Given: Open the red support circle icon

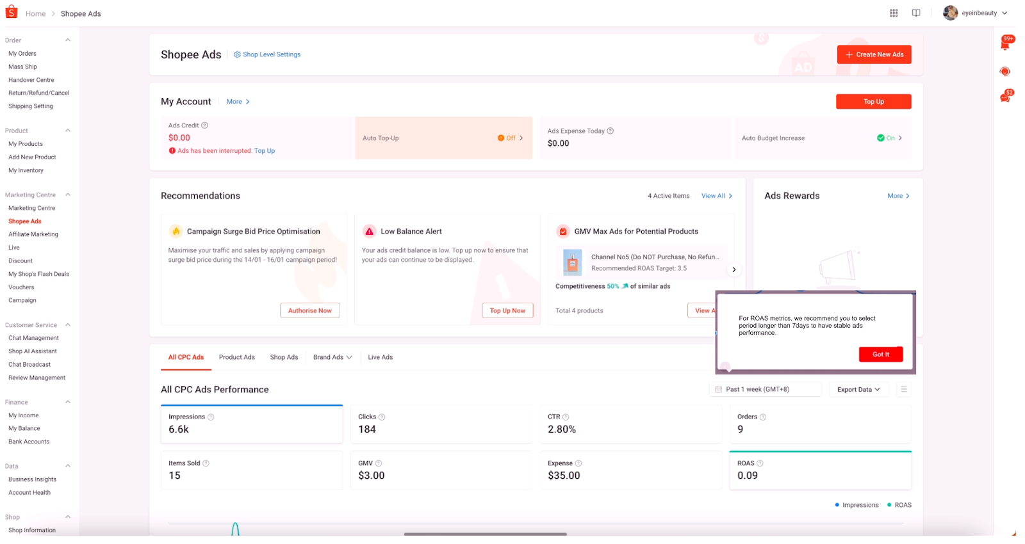Looking at the screenshot, I should (x=1004, y=72).
